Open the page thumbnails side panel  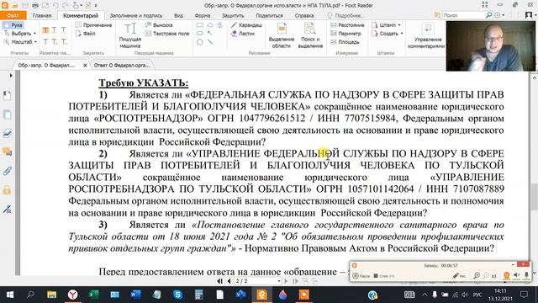(x=7, y=114)
